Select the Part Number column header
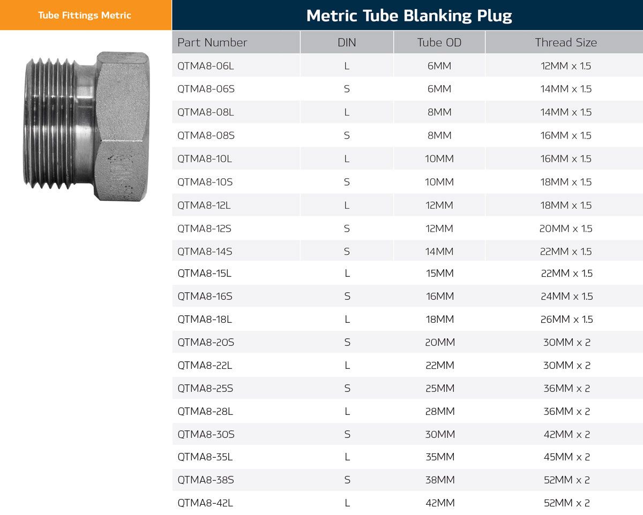643x515 pixels. coord(212,43)
